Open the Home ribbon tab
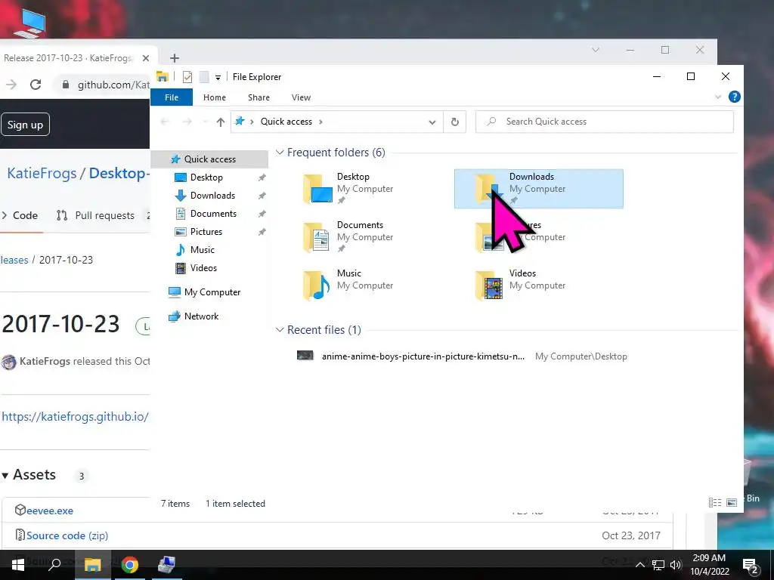Image resolution: width=774 pixels, height=580 pixels. click(214, 97)
